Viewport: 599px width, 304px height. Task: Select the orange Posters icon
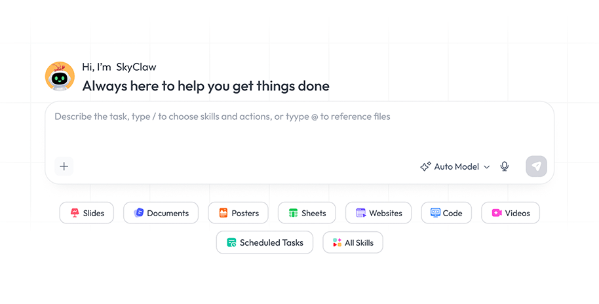(223, 213)
